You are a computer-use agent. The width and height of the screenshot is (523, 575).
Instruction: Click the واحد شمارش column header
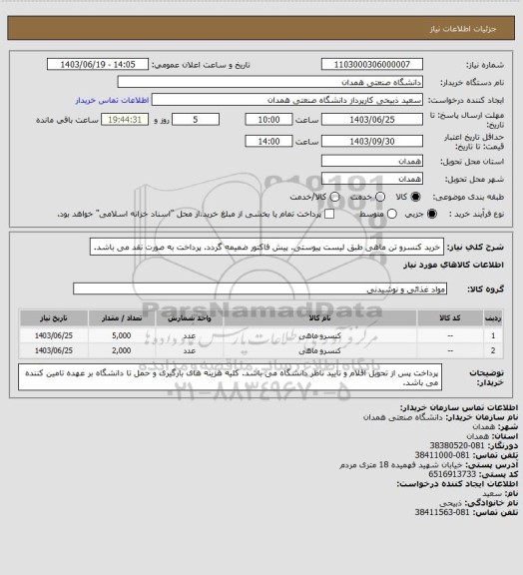tap(190, 318)
